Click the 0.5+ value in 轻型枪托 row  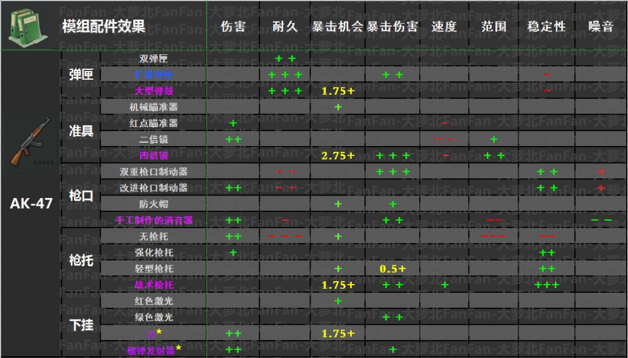click(392, 268)
